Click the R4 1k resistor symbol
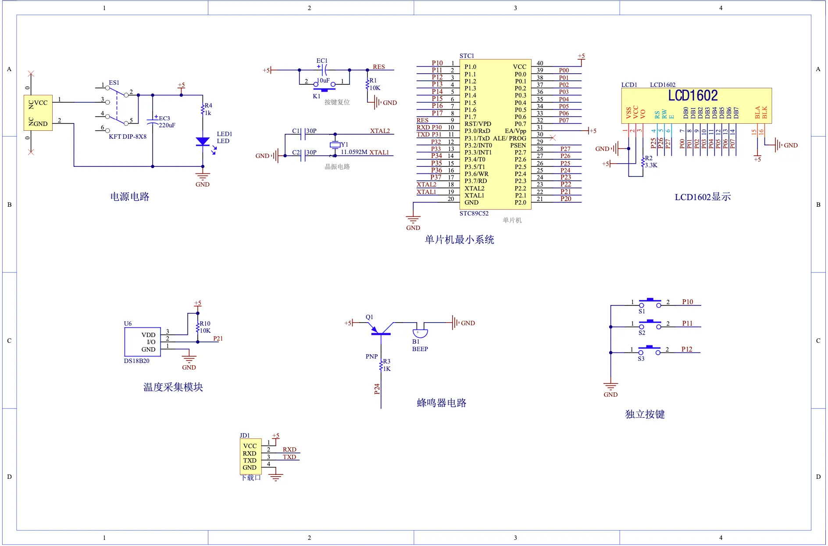Image resolution: width=828 pixels, height=546 pixels. tap(203, 110)
